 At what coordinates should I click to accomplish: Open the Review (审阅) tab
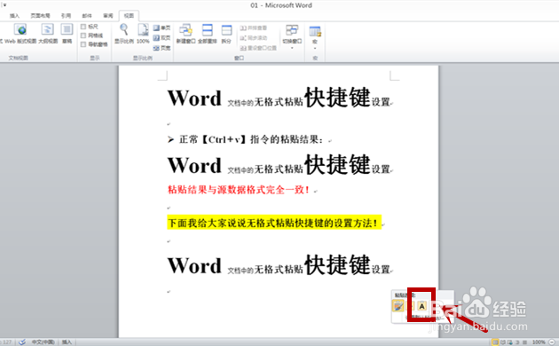click(108, 16)
